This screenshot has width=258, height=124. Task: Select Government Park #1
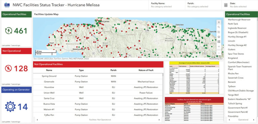click(238, 108)
